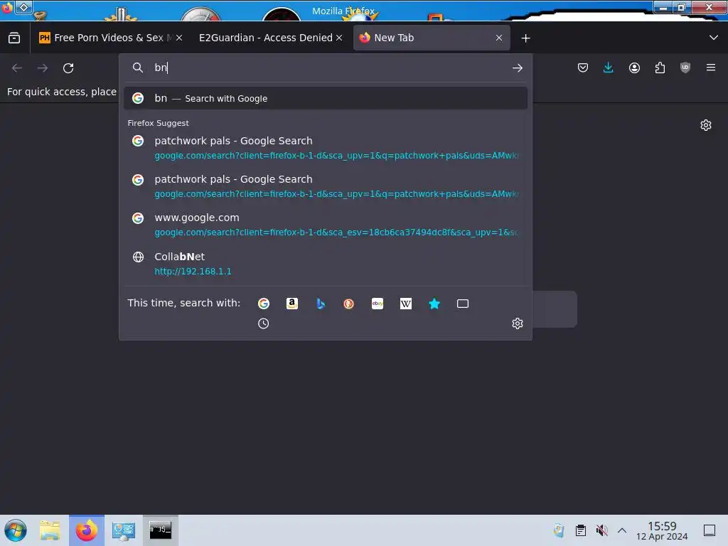Expand the list all tabs chevron
Image resolution: width=728 pixels, height=546 pixels.
pos(714,38)
